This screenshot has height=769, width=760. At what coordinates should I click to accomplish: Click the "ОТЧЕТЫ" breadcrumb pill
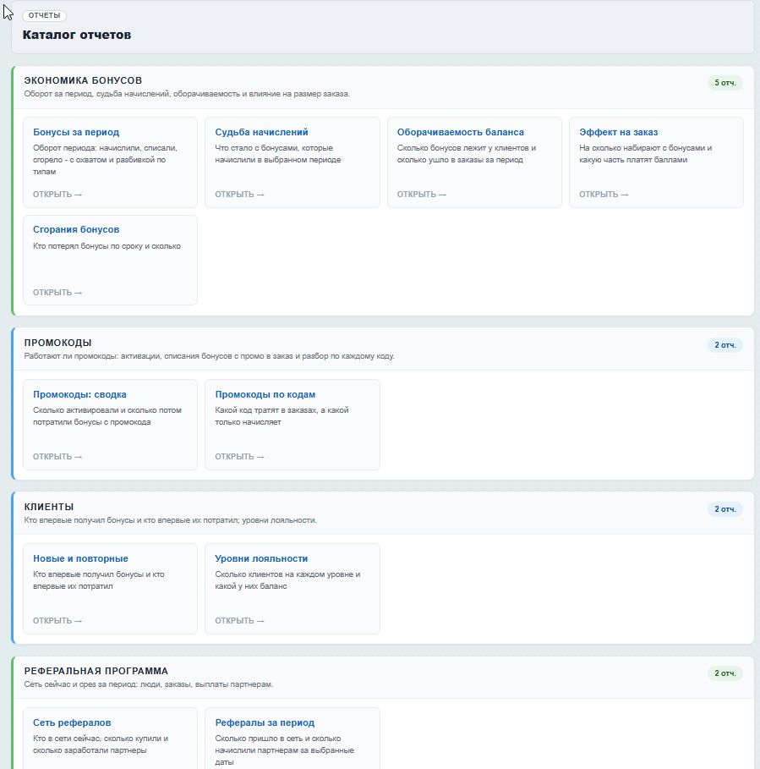tap(44, 15)
